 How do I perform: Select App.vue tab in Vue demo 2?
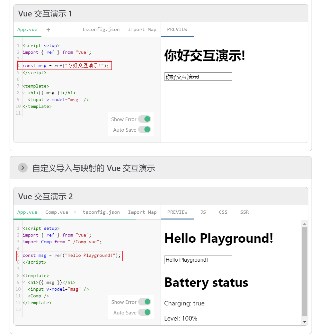click(27, 212)
